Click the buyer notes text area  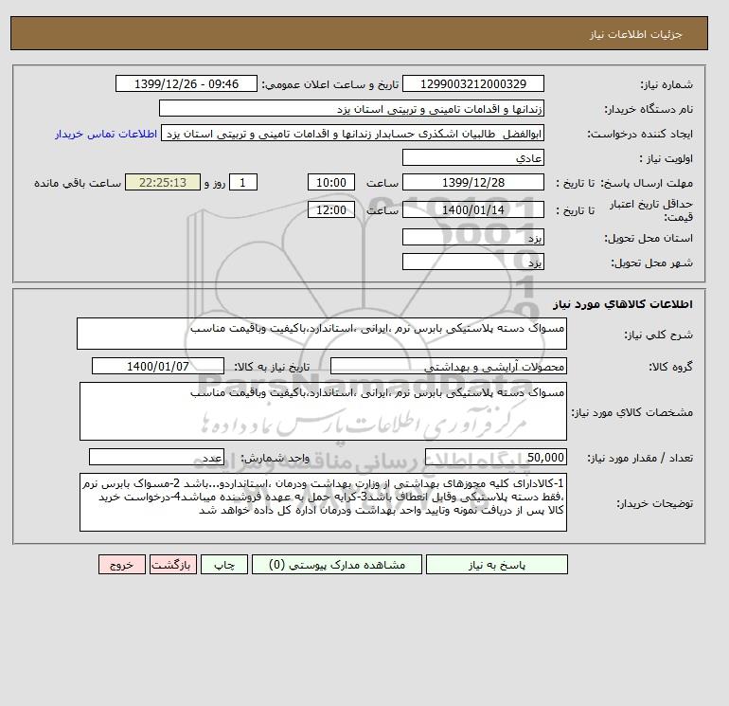tap(323, 502)
